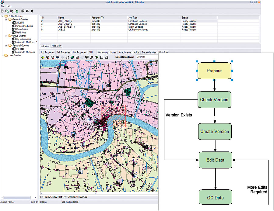Open the Selectable layer Counties dropdown
Image resolution: width=274 pixels, height=211 pixels.
tap(147, 57)
